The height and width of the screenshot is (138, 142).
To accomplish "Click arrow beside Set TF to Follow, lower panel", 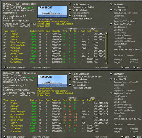I will click(x=70, y=79).
